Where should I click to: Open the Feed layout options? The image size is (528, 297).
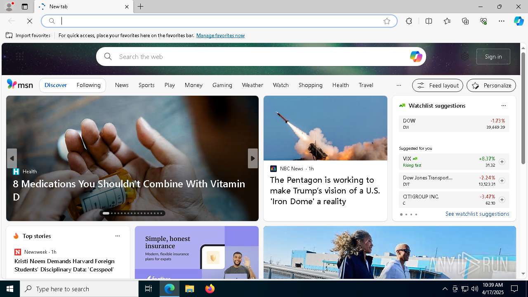coord(438,85)
